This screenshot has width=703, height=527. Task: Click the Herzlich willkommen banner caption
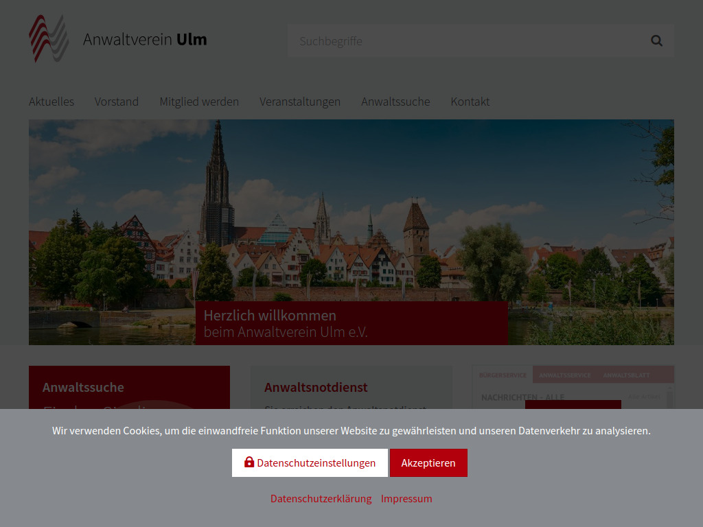[351, 324]
